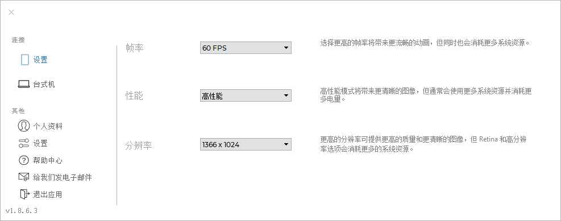Click the sliders icon for 设置
This screenshot has height=221, width=561.
tap(24, 143)
